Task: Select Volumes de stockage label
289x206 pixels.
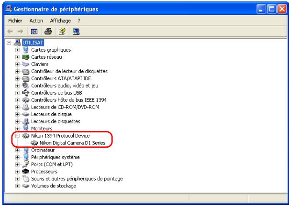Action: [54, 186]
